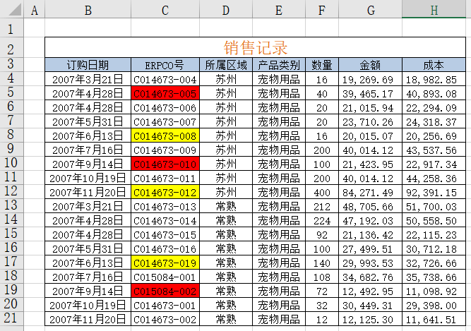Click the 数量 header cell

tap(322, 65)
